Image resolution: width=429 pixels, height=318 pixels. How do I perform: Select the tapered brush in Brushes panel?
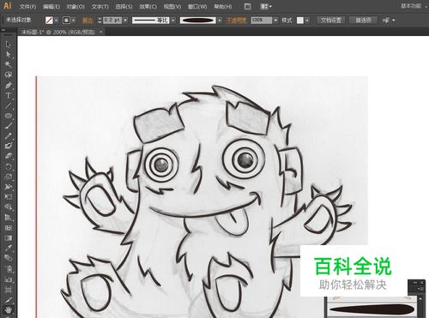(x=372, y=310)
